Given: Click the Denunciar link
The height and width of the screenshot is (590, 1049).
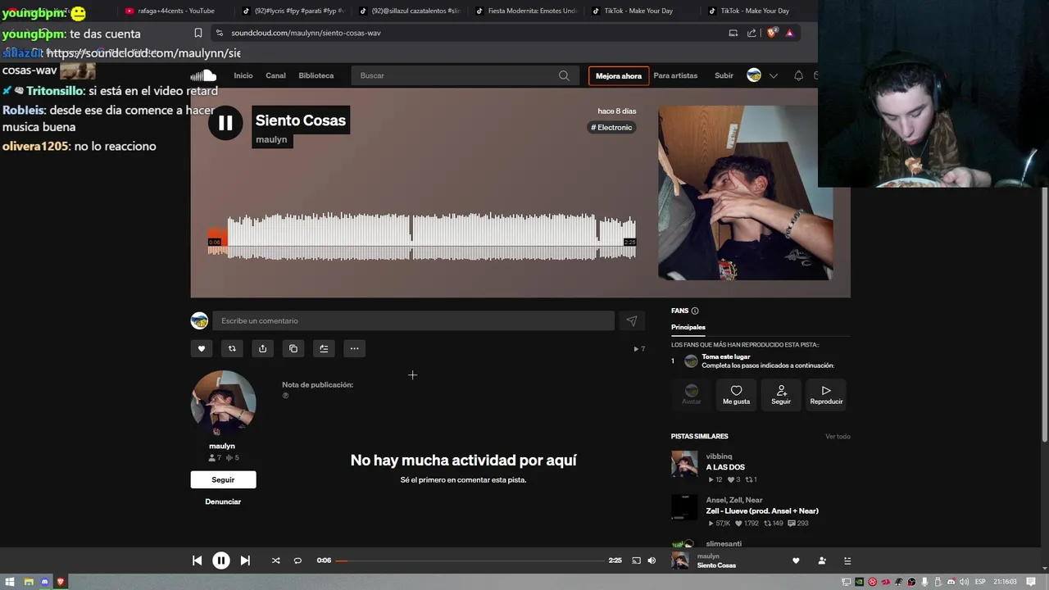Looking at the screenshot, I should click(x=223, y=501).
